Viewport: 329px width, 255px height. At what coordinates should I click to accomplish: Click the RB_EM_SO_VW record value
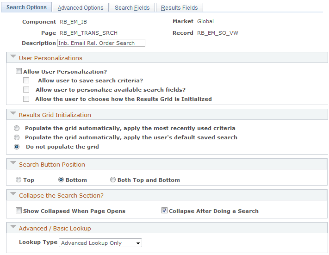(217, 33)
